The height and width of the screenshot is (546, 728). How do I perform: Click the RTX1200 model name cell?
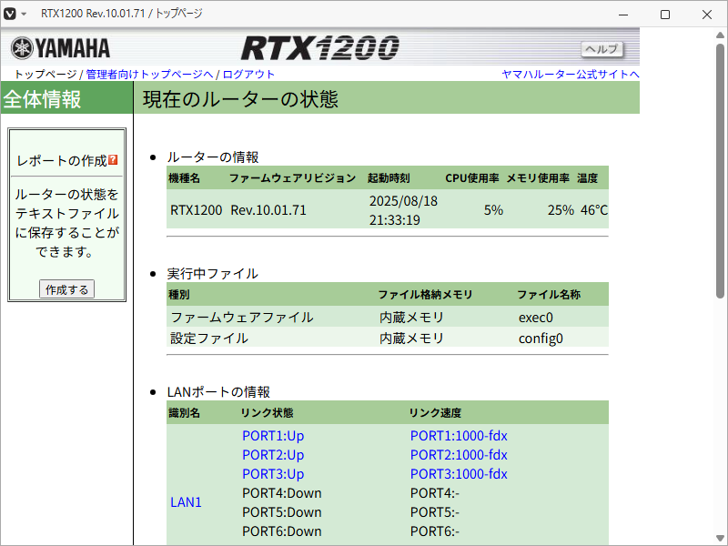[196, 210]
